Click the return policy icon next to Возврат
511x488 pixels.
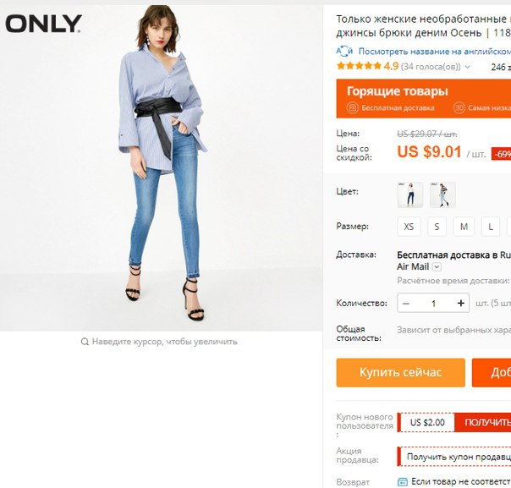(403, 481)
